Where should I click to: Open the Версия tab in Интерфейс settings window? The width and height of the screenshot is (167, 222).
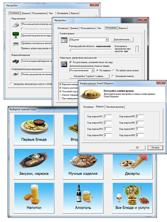(122, 28)
